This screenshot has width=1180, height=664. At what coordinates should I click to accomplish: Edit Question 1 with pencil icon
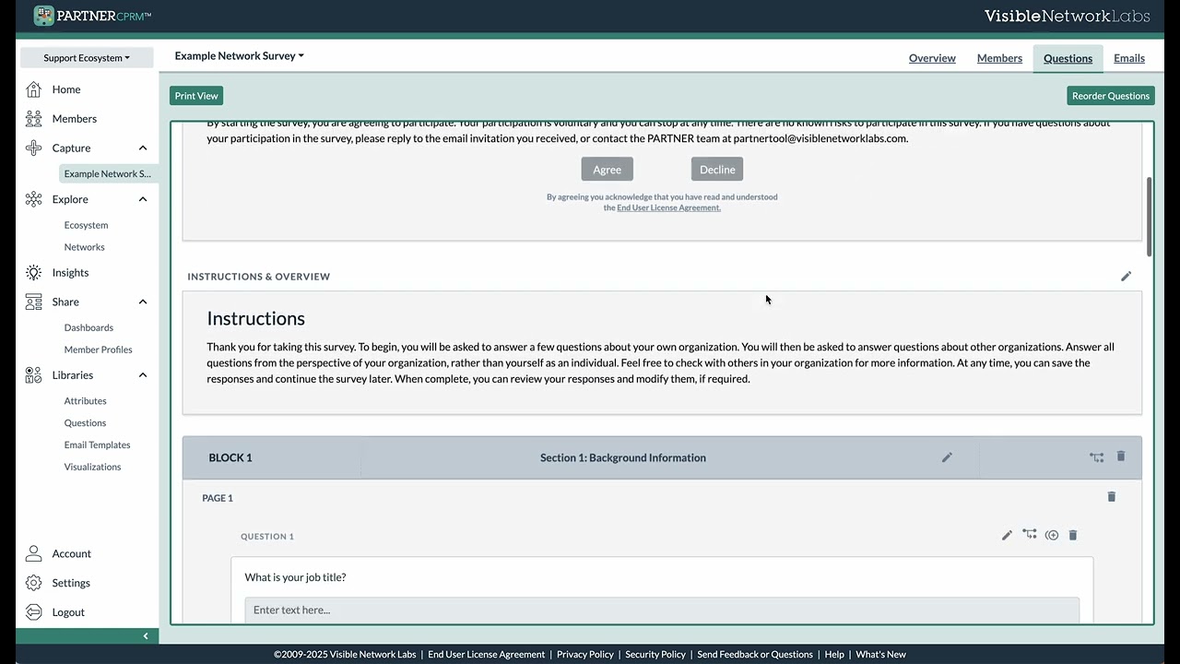tap(1007, 535)
